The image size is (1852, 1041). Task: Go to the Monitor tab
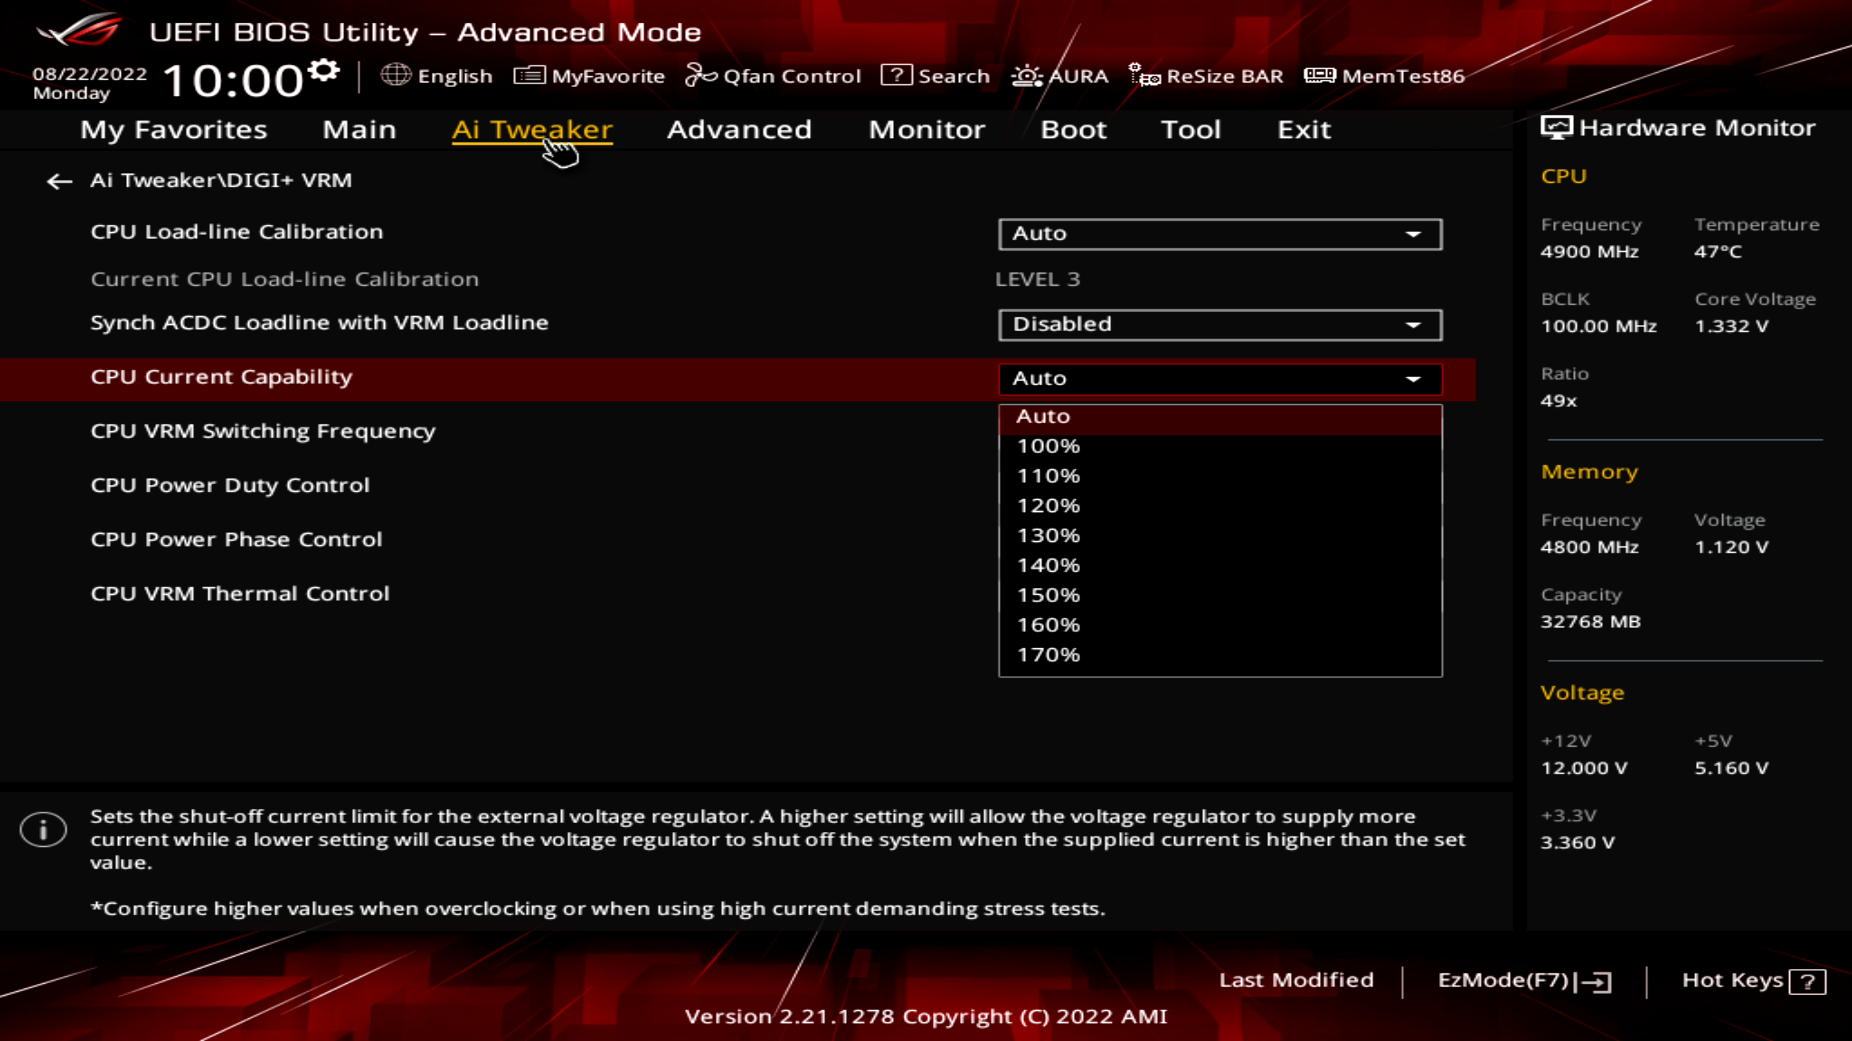[926, 129]
